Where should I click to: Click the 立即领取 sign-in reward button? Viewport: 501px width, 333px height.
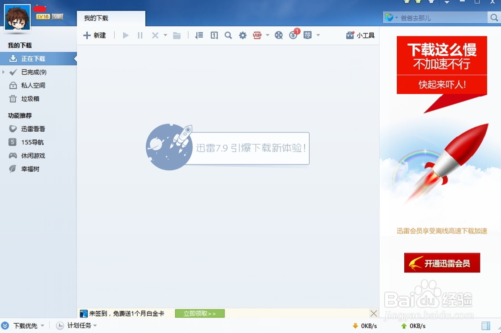pyautogui.click(x=199, y=313)
